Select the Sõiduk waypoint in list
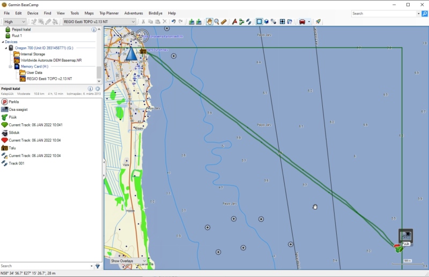The width and height of the screenshot is (429, 277). (14, 133)
